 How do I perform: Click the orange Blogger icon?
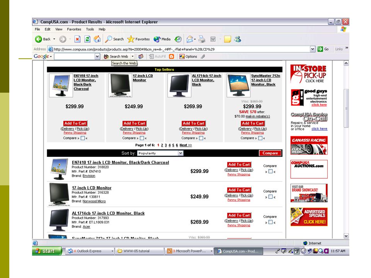tap(172, 56)
